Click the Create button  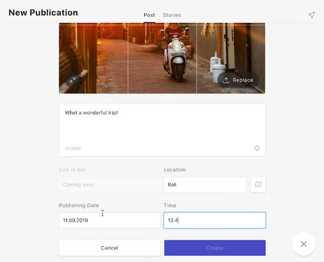215,248
